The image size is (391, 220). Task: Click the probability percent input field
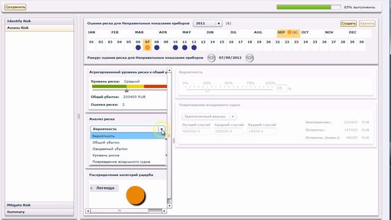pyautogui.click(x=281, y=88)
